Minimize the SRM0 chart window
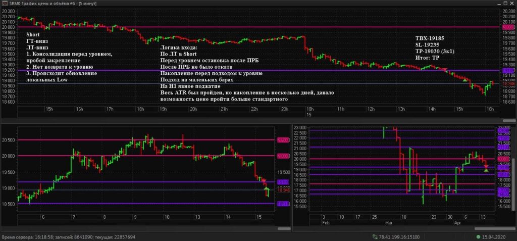 pyautogui.click(x=500, y=3)
